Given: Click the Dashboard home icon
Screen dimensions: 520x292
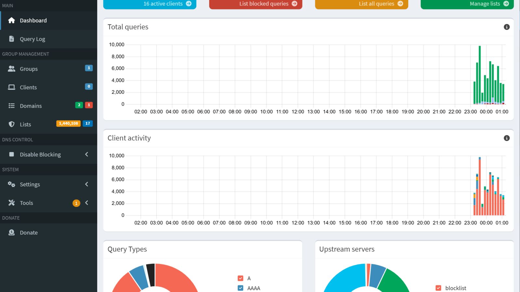Looking at the screenshot, I should [x=11, y=20].
